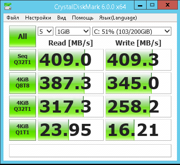
Task: Start the 4KiB Q32T1 test
Action: pyautogui.click(x=23, y=107)
